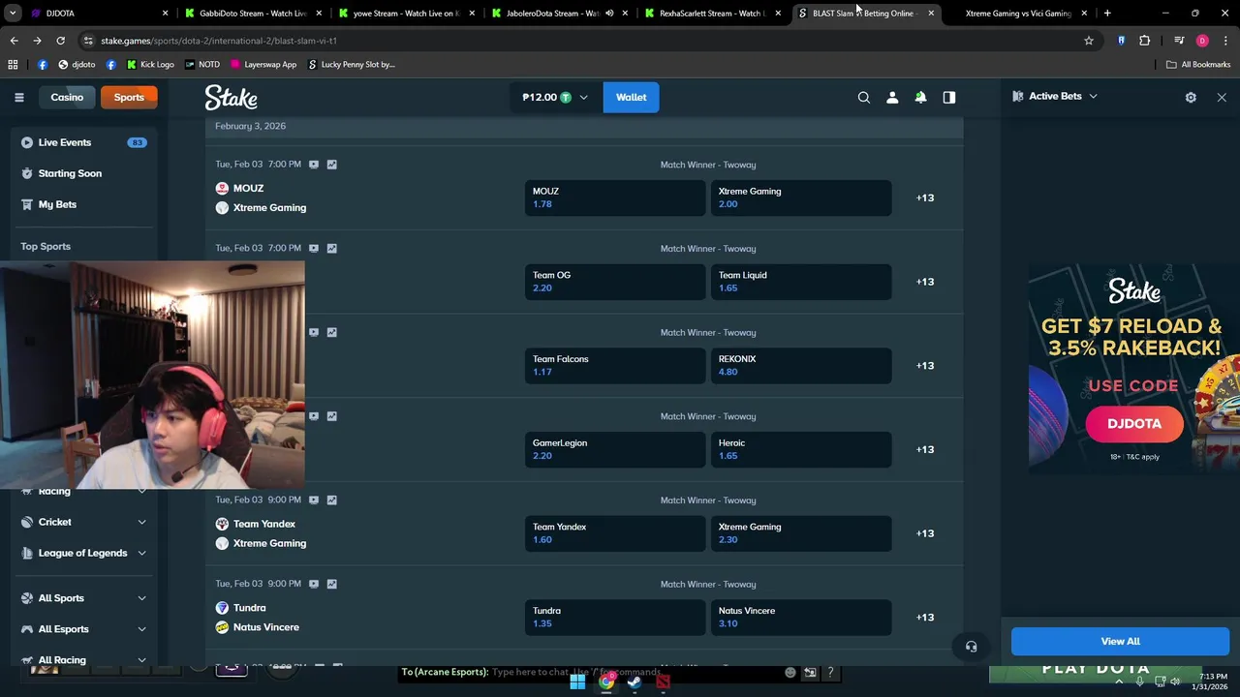The image size is (1240, 697).
Task: Bet on Team Falcons at 1.17
Action: click(x=614, y=365)
